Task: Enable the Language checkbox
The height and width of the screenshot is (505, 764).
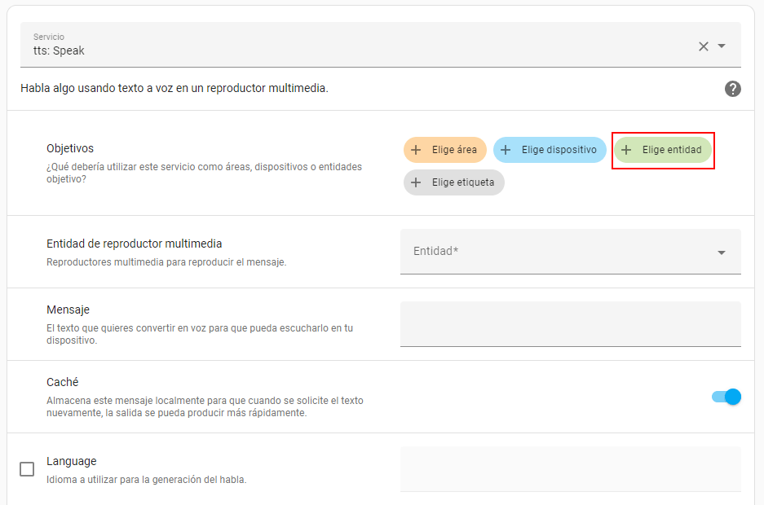Action: [27, 469]
